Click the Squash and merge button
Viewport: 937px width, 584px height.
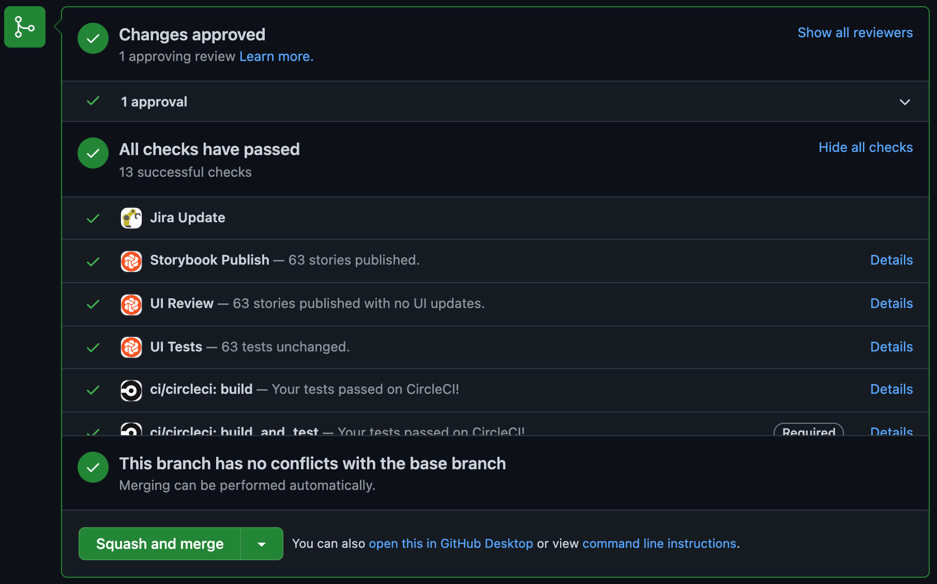point(160,544)
